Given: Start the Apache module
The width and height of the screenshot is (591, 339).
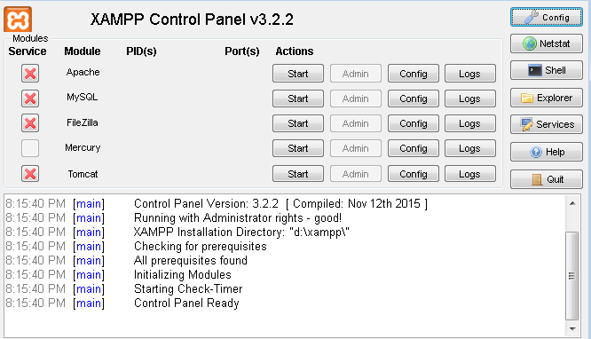Looking at the screenshot, I should pyautogui.click(x=298, y=74).
